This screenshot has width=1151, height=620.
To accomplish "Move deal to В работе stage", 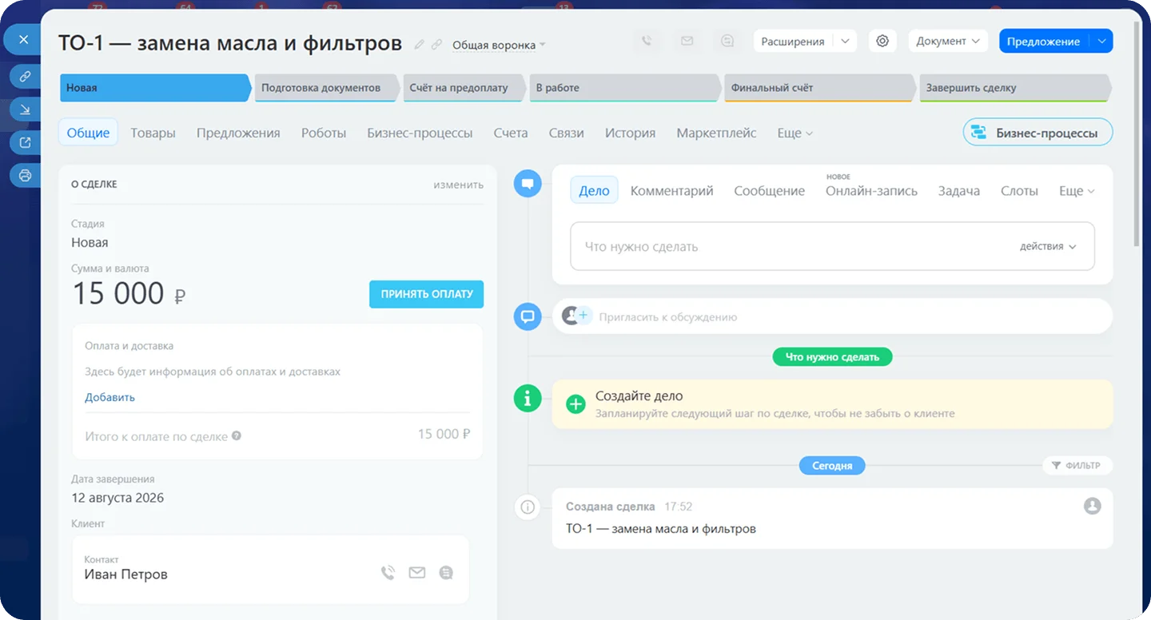I will click(626, 88).
